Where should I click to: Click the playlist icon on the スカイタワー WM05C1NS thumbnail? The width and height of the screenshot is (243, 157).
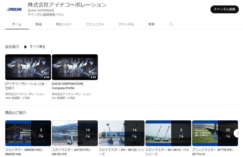(41, 136)
